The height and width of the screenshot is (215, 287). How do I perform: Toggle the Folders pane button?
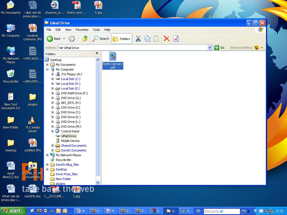point(122,39)
